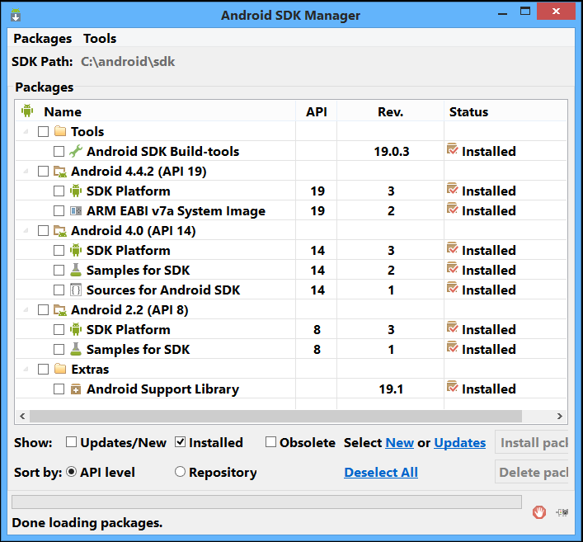583x542 pixels.
Task: Select the Repository sort option
Action: point(180,472)
